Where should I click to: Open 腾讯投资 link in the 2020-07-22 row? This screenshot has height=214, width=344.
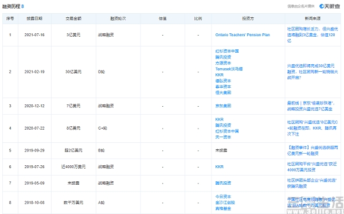pyautogui.click(x=223, y=125)
